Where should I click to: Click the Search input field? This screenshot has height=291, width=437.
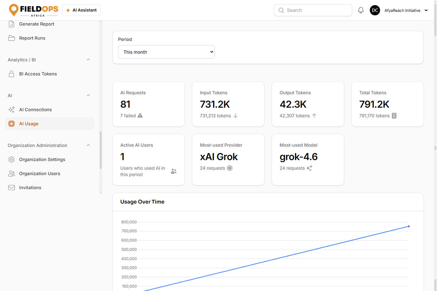[313, 10]
